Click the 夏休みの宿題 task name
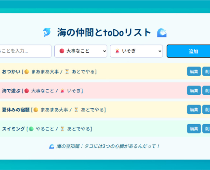This screenshot has height=170, width=210. pos(16,110)
